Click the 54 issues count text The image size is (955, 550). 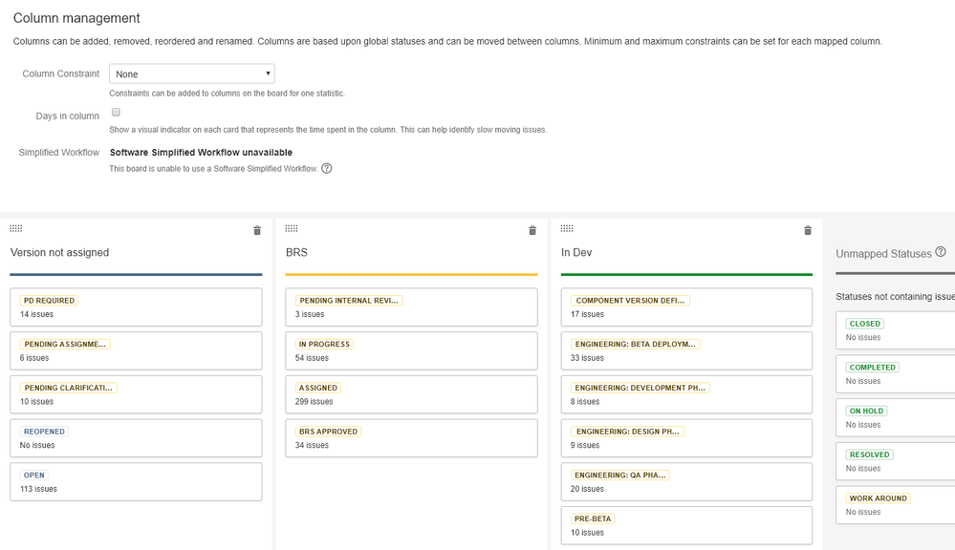point(312,358)
